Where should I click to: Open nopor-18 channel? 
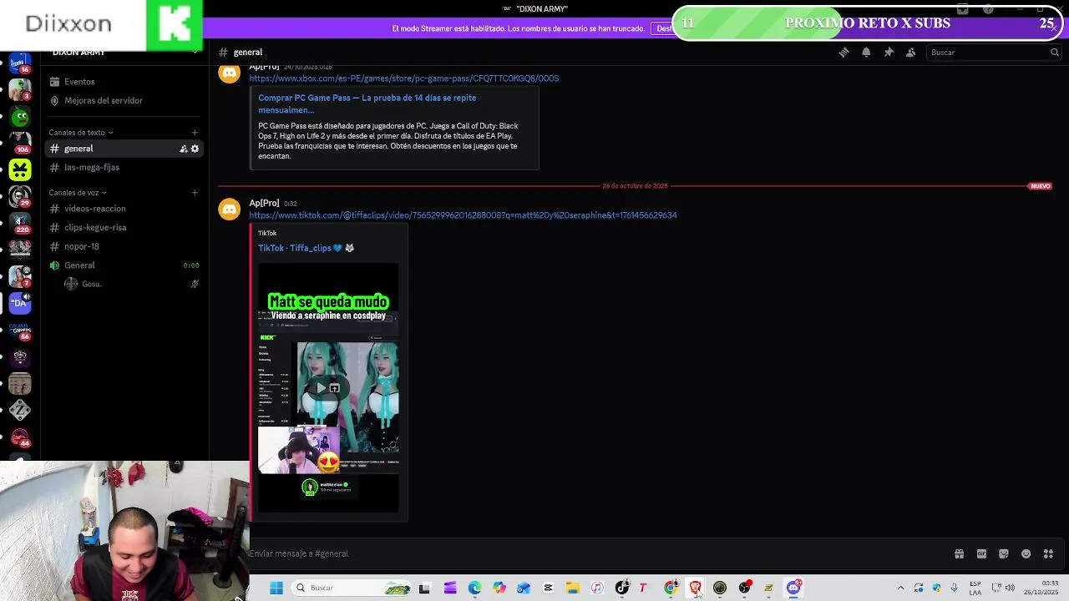[125, 246]
